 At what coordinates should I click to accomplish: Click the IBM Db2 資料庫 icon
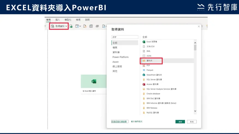coord(144,98)
